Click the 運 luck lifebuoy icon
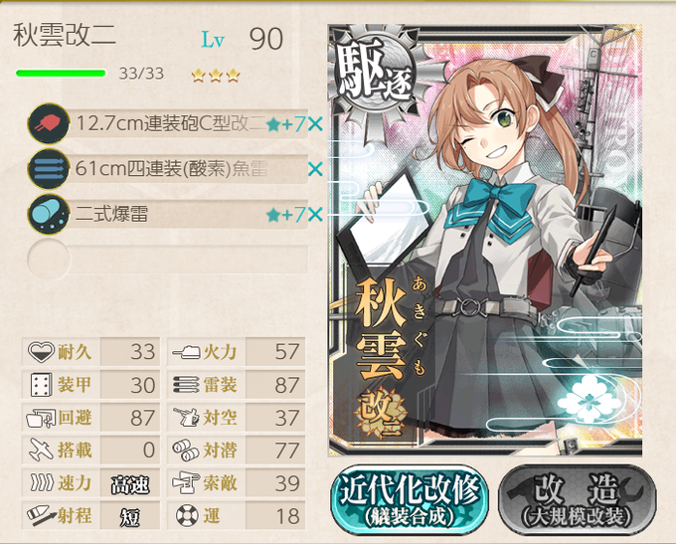 pyautogui.click(x=187, y=515)
